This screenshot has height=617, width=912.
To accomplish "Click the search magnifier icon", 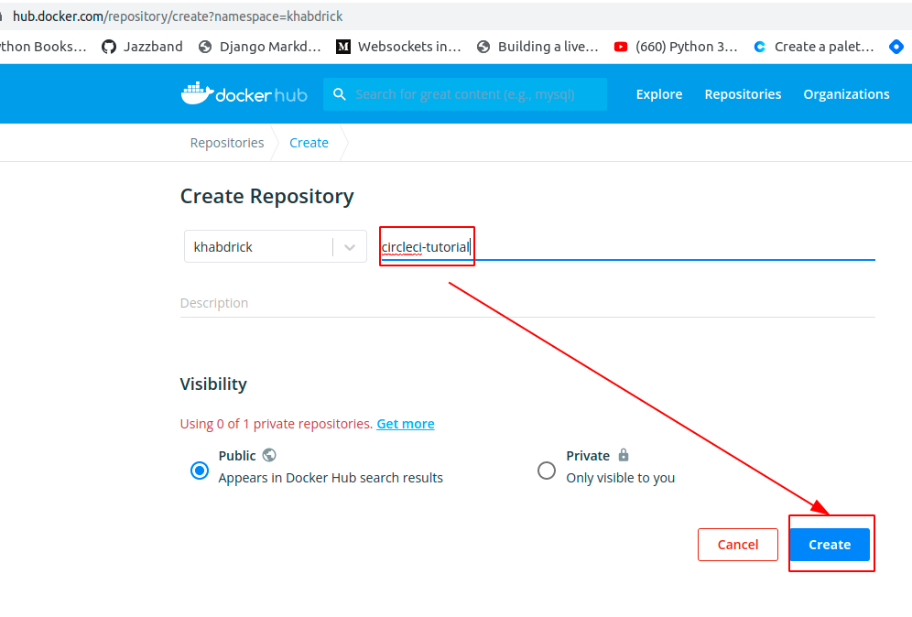I will [x=340, y=94].
